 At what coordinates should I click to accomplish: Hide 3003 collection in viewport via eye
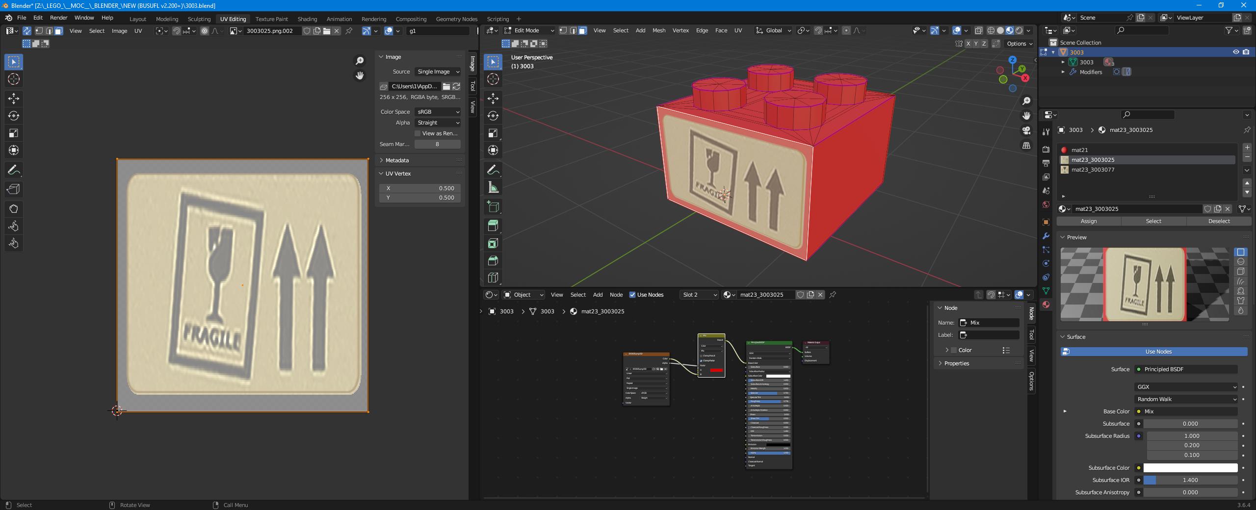tap(1236, 52)
